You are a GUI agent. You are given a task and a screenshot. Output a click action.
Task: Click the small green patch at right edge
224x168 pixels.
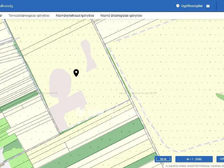[x=220, y=94]
